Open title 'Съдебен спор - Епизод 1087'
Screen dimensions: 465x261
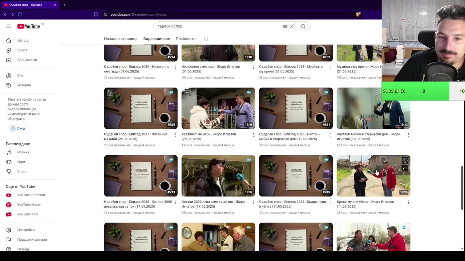point(136,137)
